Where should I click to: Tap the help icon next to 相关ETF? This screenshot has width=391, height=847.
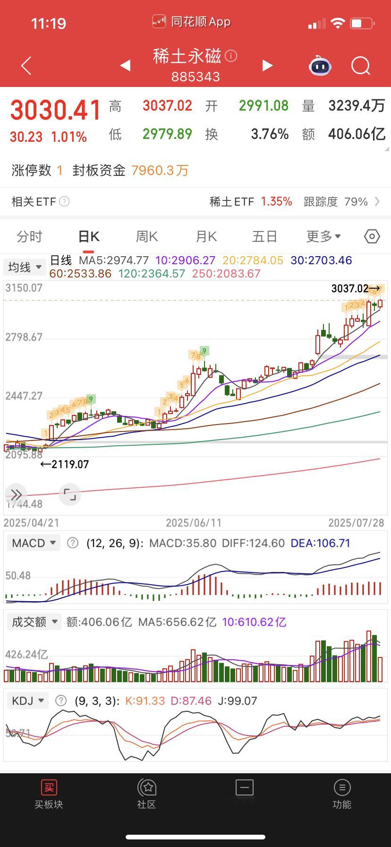point(65,202)
